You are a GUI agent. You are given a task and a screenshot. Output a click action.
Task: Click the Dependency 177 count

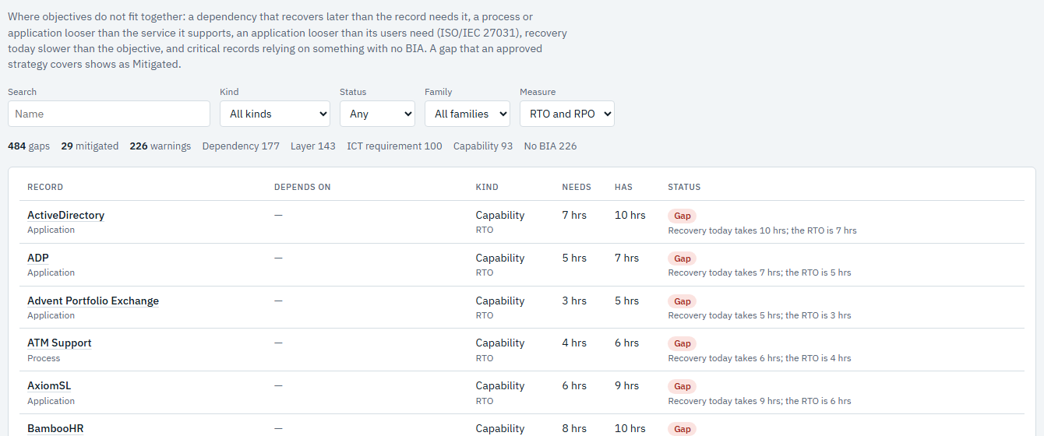tap(241, 146)
